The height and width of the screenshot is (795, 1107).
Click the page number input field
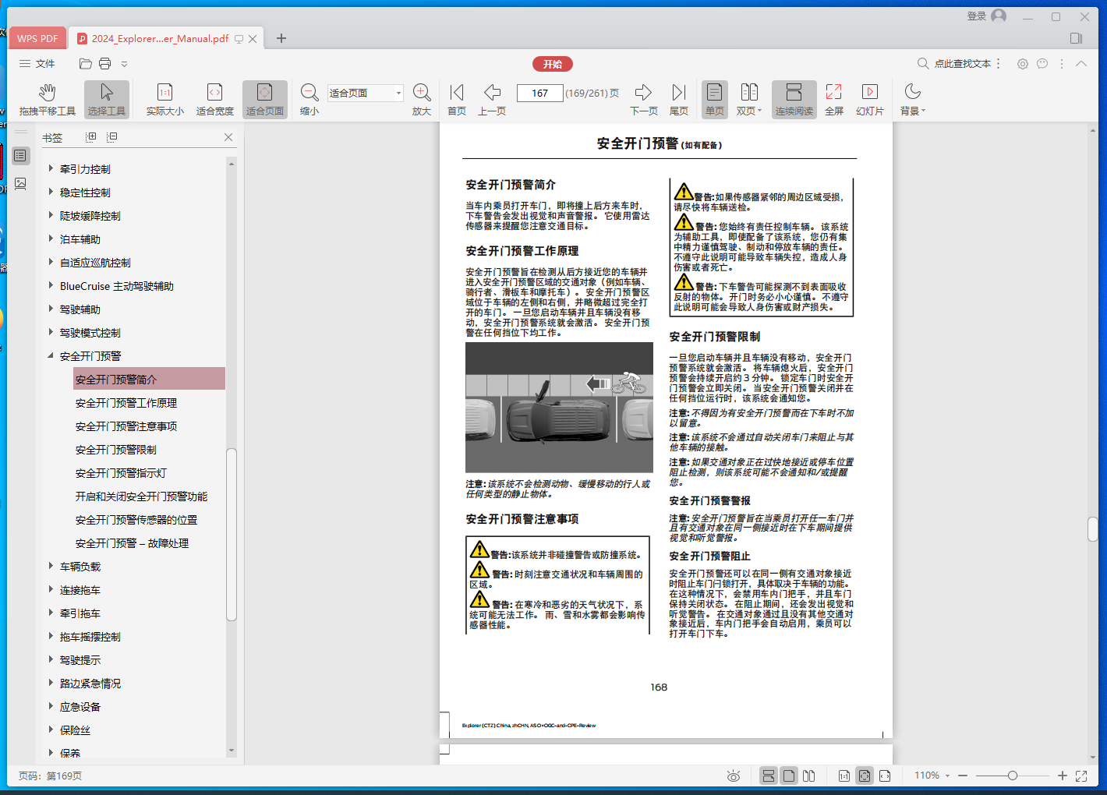point(539,93)
